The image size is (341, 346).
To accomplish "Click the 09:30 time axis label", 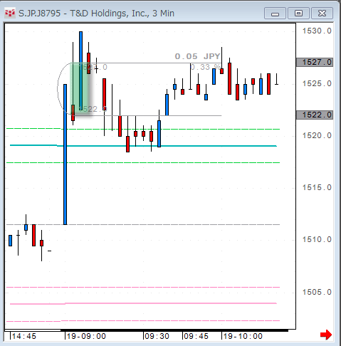I will point(157,336).
